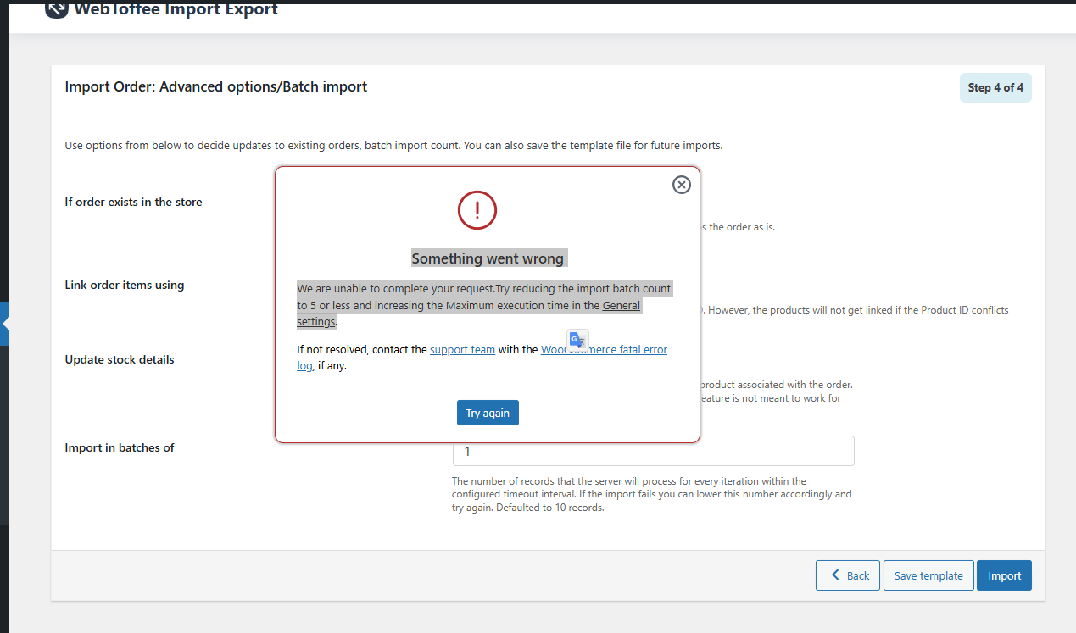Viewport: 1076px width, 633px height.
Task: Click the Link order items using label
Action: (x=124, y=285)
